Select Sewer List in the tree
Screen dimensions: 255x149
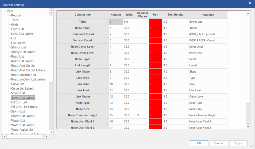tap(18, 93)
